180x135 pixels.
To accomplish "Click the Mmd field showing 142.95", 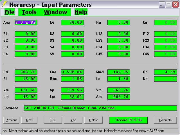I will coord(119,72).
